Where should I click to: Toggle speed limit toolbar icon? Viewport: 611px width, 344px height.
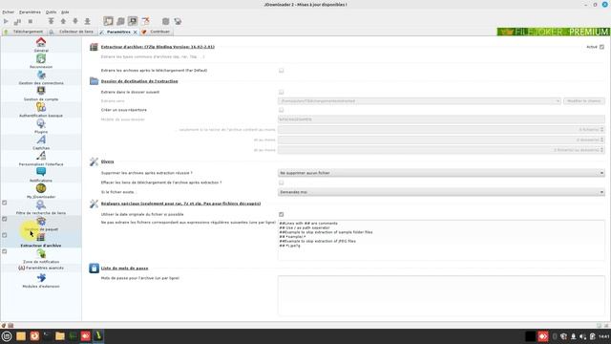[x=133, y=21]
